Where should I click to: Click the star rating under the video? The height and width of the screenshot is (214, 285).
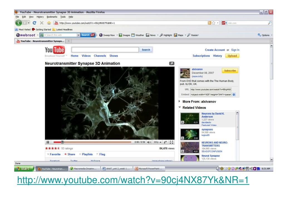pos(53,148)
